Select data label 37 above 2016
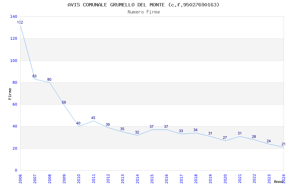 [166, 126]
